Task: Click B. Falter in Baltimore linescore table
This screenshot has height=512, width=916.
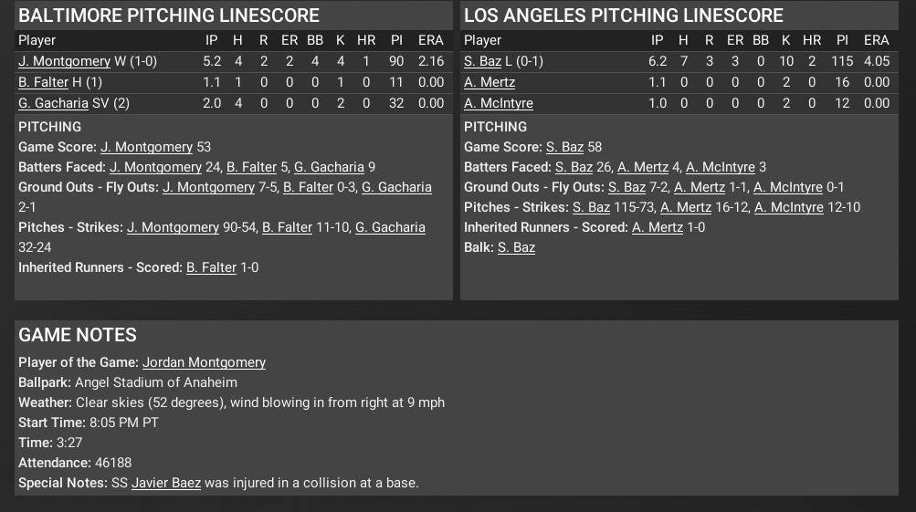Action: tap(43, 82)
